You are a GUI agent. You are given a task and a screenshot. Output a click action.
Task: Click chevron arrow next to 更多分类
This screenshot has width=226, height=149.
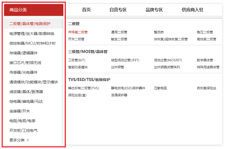pos(28,140)
